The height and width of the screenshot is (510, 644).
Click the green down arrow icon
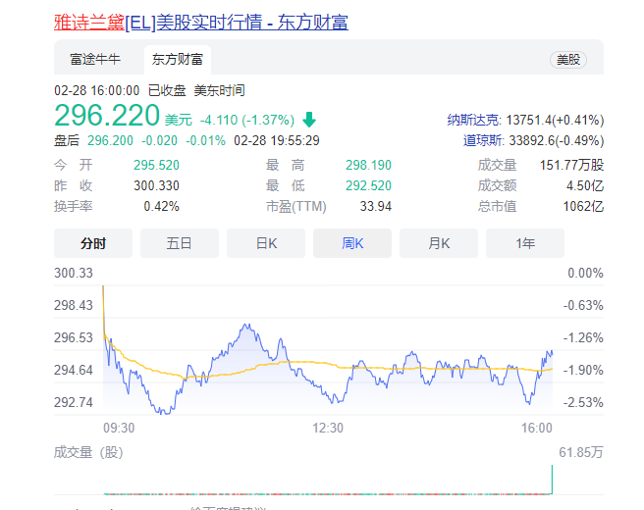coord(309,120)
